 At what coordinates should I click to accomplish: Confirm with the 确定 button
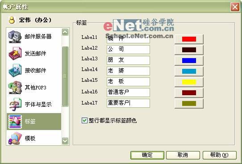pos(147,155)
